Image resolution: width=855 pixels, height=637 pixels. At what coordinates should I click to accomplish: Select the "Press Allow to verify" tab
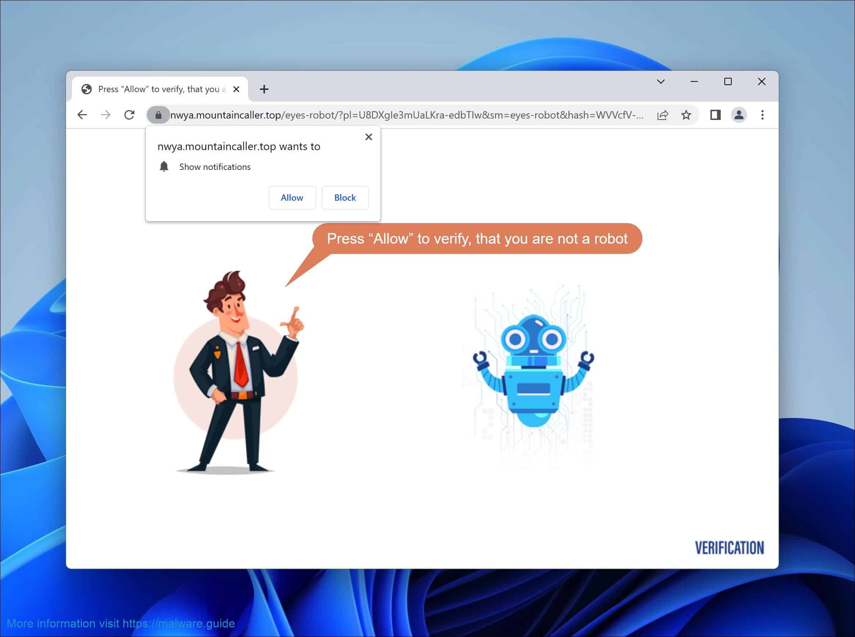(x=160, y=90)
